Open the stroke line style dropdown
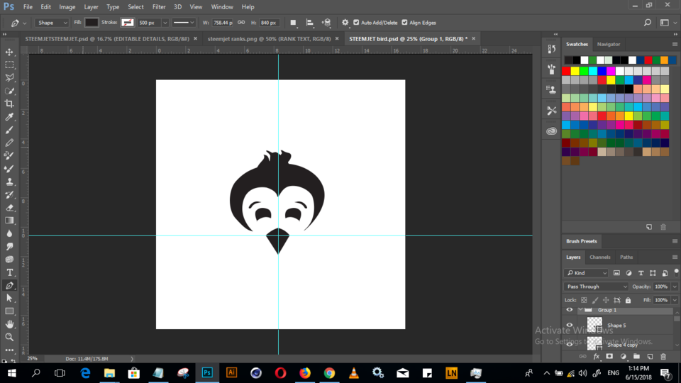The image size is (681, 383). click(x=183, y=23)
